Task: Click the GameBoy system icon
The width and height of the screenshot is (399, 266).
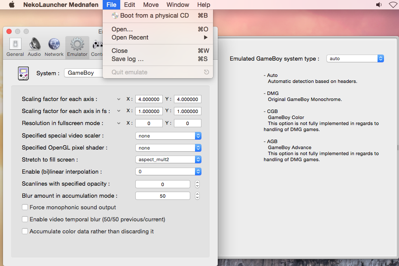Action: (x=24, y=73)
